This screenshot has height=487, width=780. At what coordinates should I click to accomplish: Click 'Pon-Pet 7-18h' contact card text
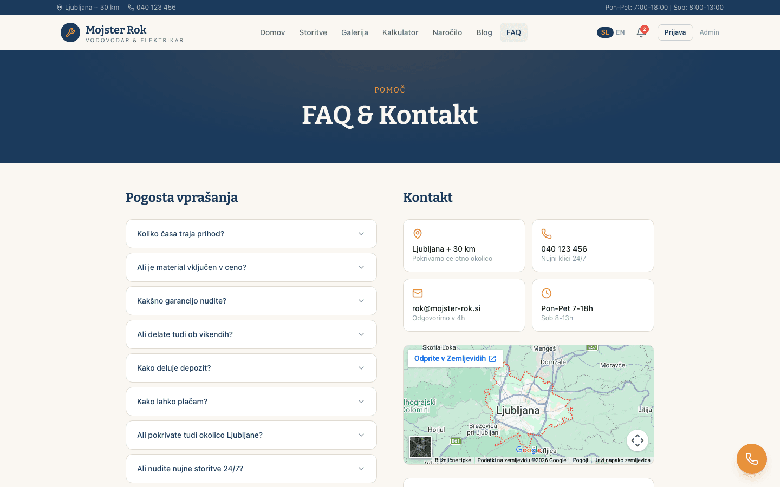point(567,308)
